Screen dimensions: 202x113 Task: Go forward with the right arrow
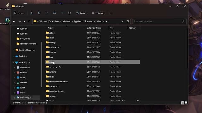point(20,21)
